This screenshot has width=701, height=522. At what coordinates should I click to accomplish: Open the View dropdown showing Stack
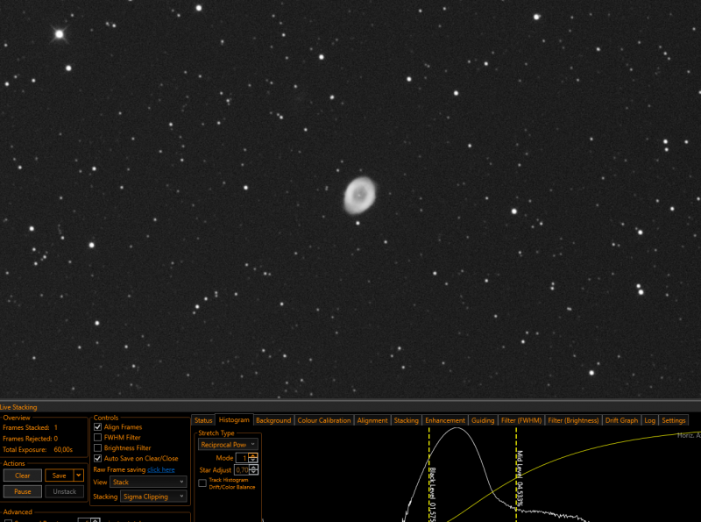pos(148,483)
